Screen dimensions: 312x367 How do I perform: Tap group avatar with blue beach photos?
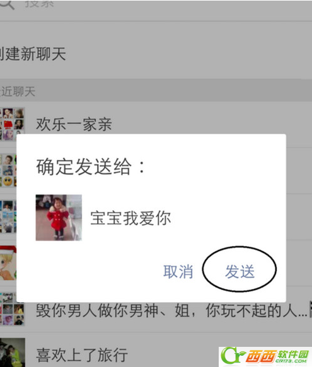pos(8,217)
